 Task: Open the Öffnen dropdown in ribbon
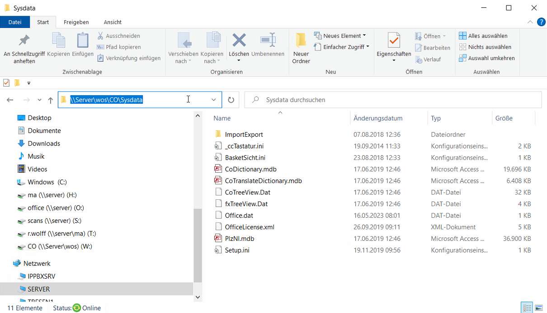tap(444, 36)
